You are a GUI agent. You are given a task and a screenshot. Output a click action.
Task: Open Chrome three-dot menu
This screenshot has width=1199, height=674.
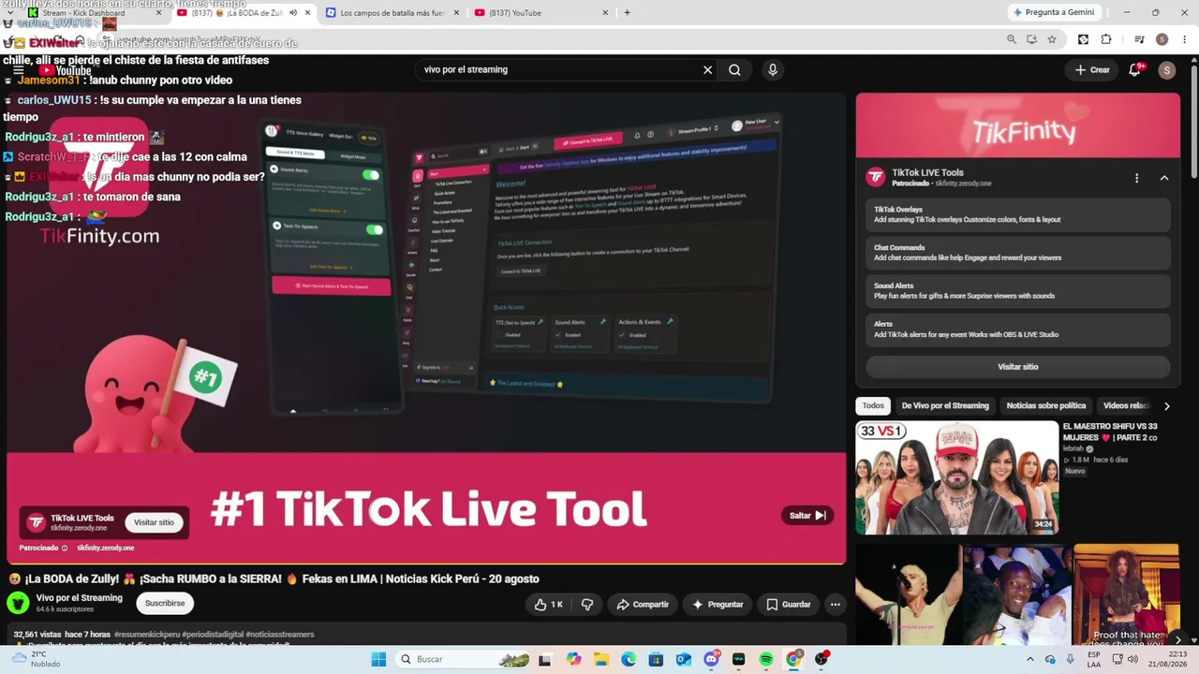[x=1184, y=39]
